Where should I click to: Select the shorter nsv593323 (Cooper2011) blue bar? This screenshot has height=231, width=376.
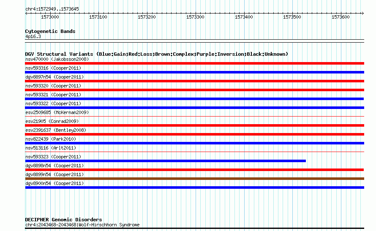(166, 161)
